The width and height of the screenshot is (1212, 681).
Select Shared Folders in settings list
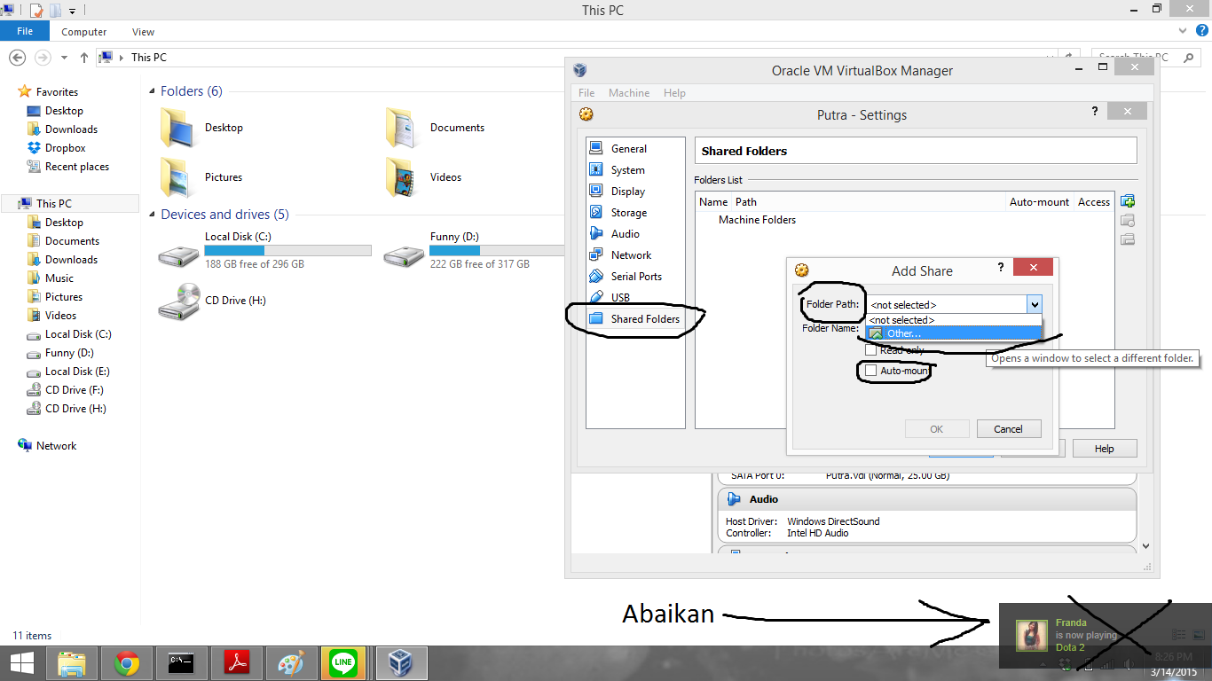point(635,319)
